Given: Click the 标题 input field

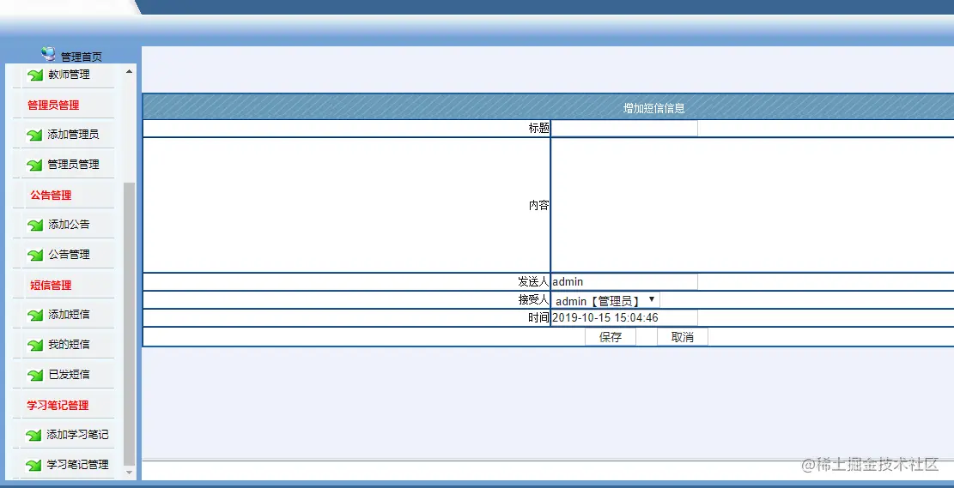Looking at the screenshot, I should tap(624, 129).
